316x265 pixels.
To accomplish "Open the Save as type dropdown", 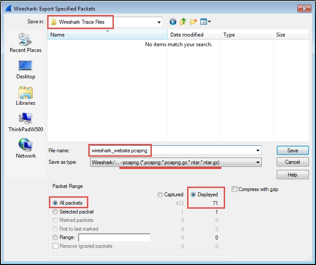I will 258,162.
